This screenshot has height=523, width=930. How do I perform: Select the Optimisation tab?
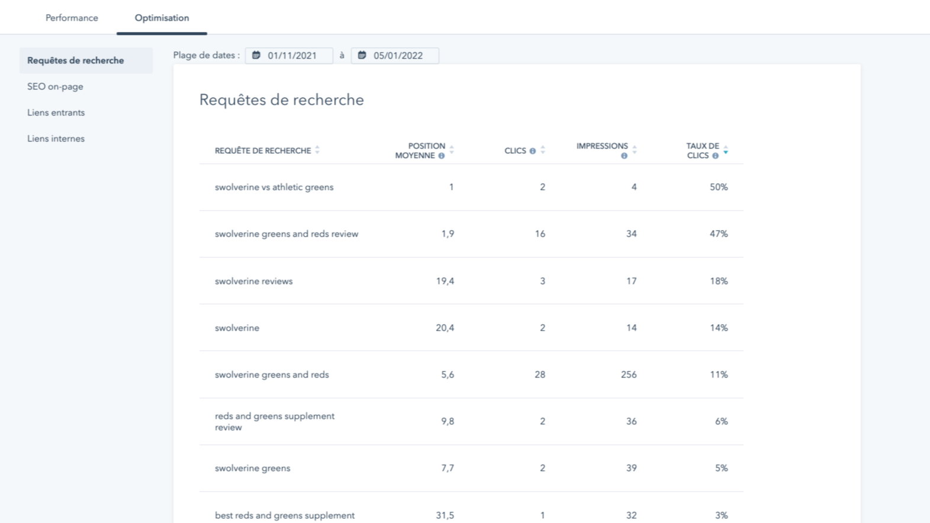coord(162,18)
